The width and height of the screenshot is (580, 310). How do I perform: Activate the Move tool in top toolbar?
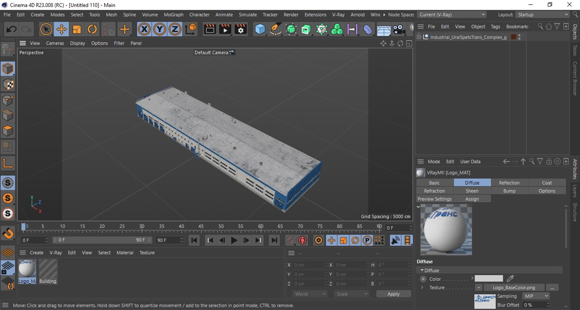tap(61, 29)
